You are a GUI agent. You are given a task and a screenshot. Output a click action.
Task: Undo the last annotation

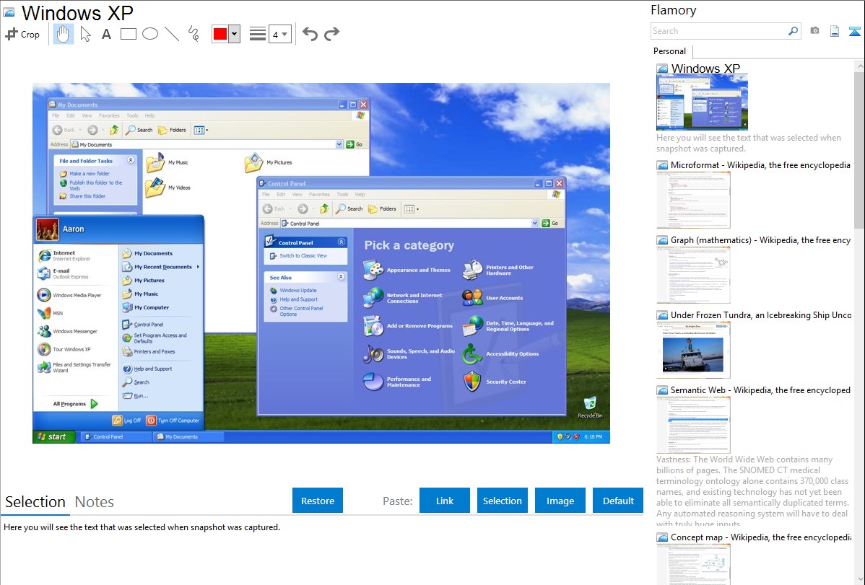(310, 34)
